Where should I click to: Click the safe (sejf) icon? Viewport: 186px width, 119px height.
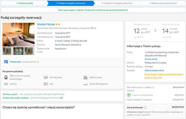(x=46, y=84)
